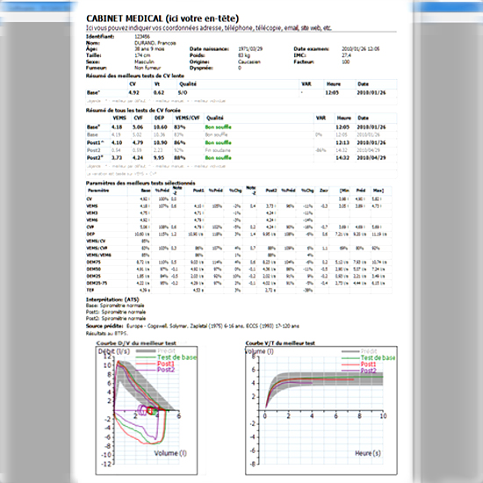483x483 pixels.
Task: Click the "TEF" parameter row label
Action: point(90,290)
